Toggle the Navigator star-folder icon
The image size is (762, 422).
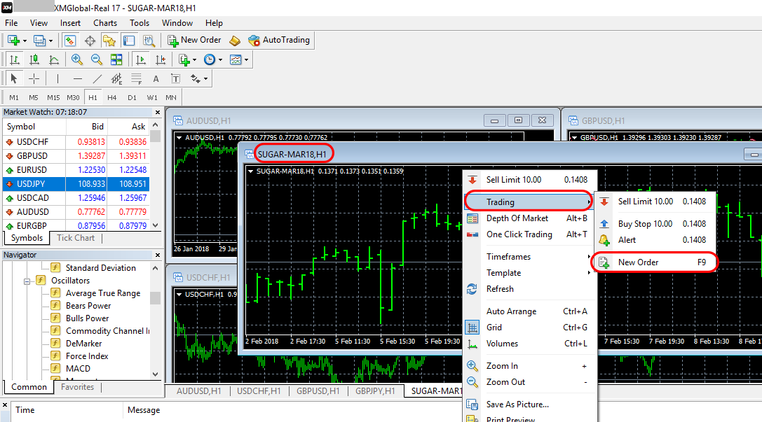109,41
